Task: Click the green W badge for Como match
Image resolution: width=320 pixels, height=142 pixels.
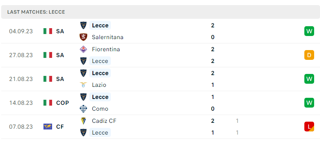Action: click(309, 102)
